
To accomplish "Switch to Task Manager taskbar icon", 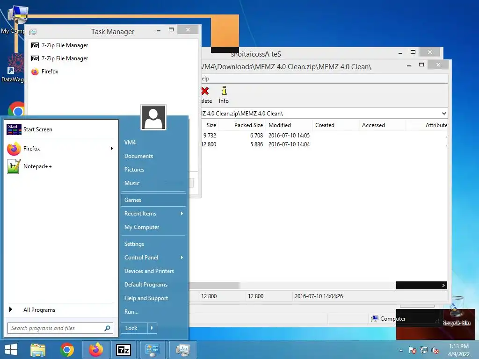I will tap(182, 350).
